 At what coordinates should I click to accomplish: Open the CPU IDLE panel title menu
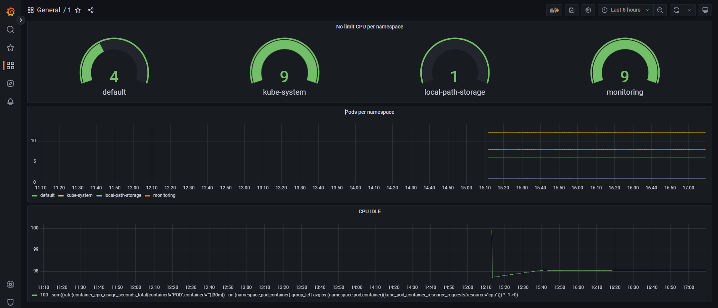point(369,211)
